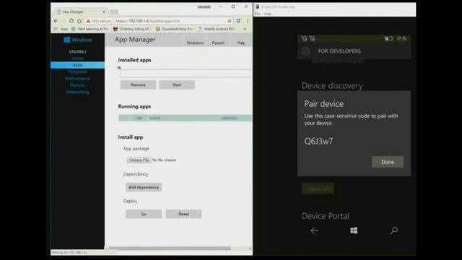Click Go to deploy the app
The height and width of the screenshot is (260, 462).
point(144,214)
